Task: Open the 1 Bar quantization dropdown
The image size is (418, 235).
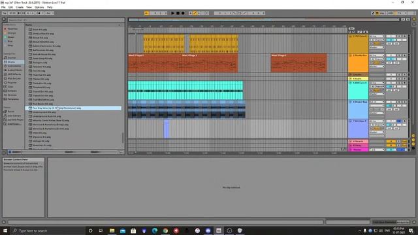Action: [50, 13]
